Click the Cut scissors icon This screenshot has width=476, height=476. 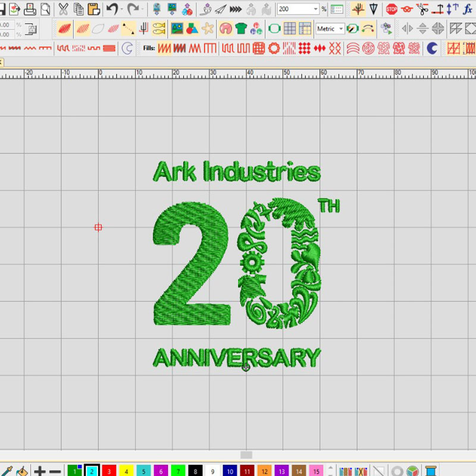(63, 9)
